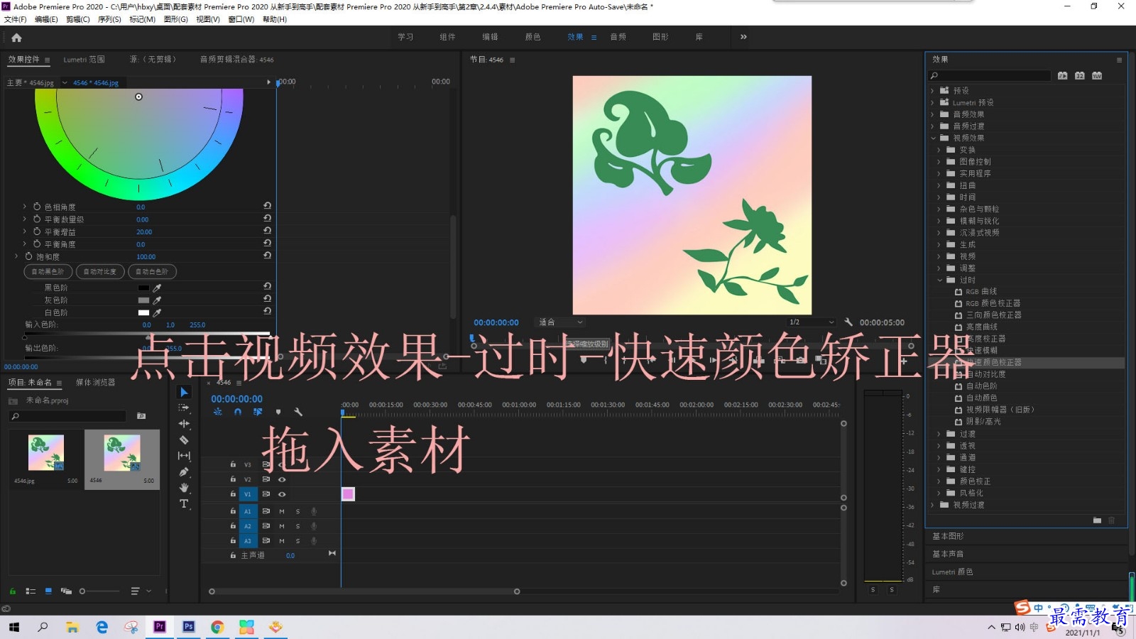This screenshot has width=1136, height=639.
Task: Click the gray level eyedropper
Action: click(x=158, y=300)
